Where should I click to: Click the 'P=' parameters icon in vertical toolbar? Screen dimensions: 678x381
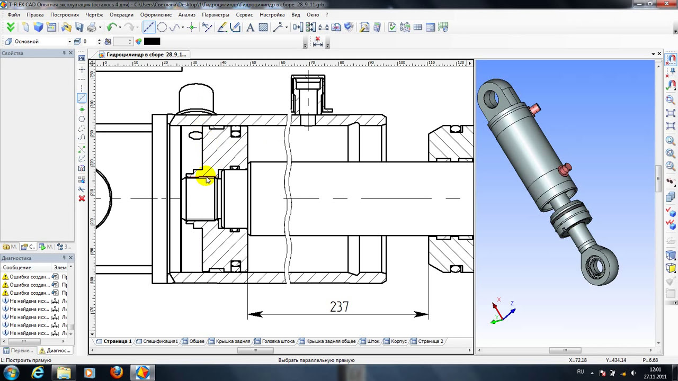pos(82,58)
